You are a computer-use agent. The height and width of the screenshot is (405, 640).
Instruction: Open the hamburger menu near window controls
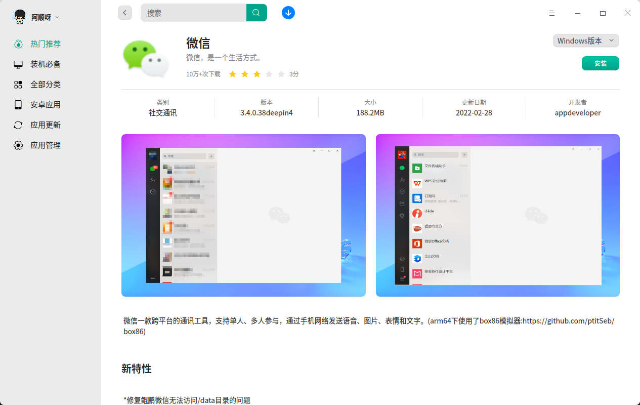(x=551, y=13)
